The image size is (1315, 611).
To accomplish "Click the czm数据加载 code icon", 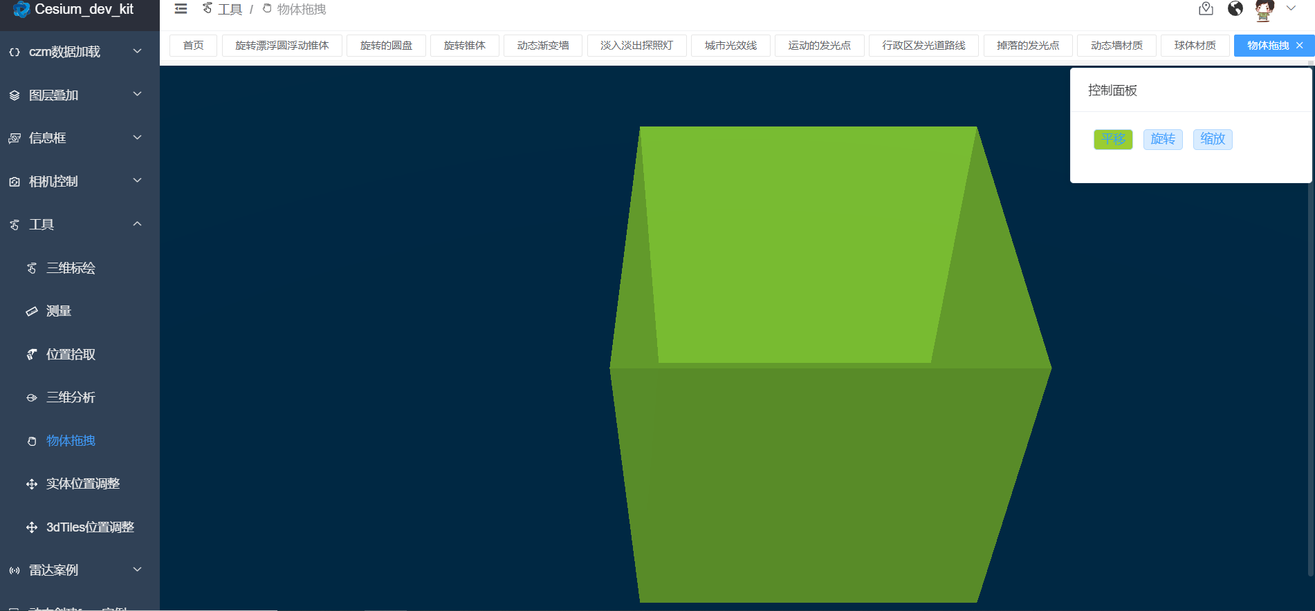I will pos(15,53).
